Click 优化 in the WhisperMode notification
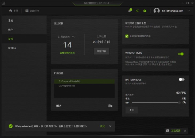Viewport: 195px width, 138px height. pos(103,126)
